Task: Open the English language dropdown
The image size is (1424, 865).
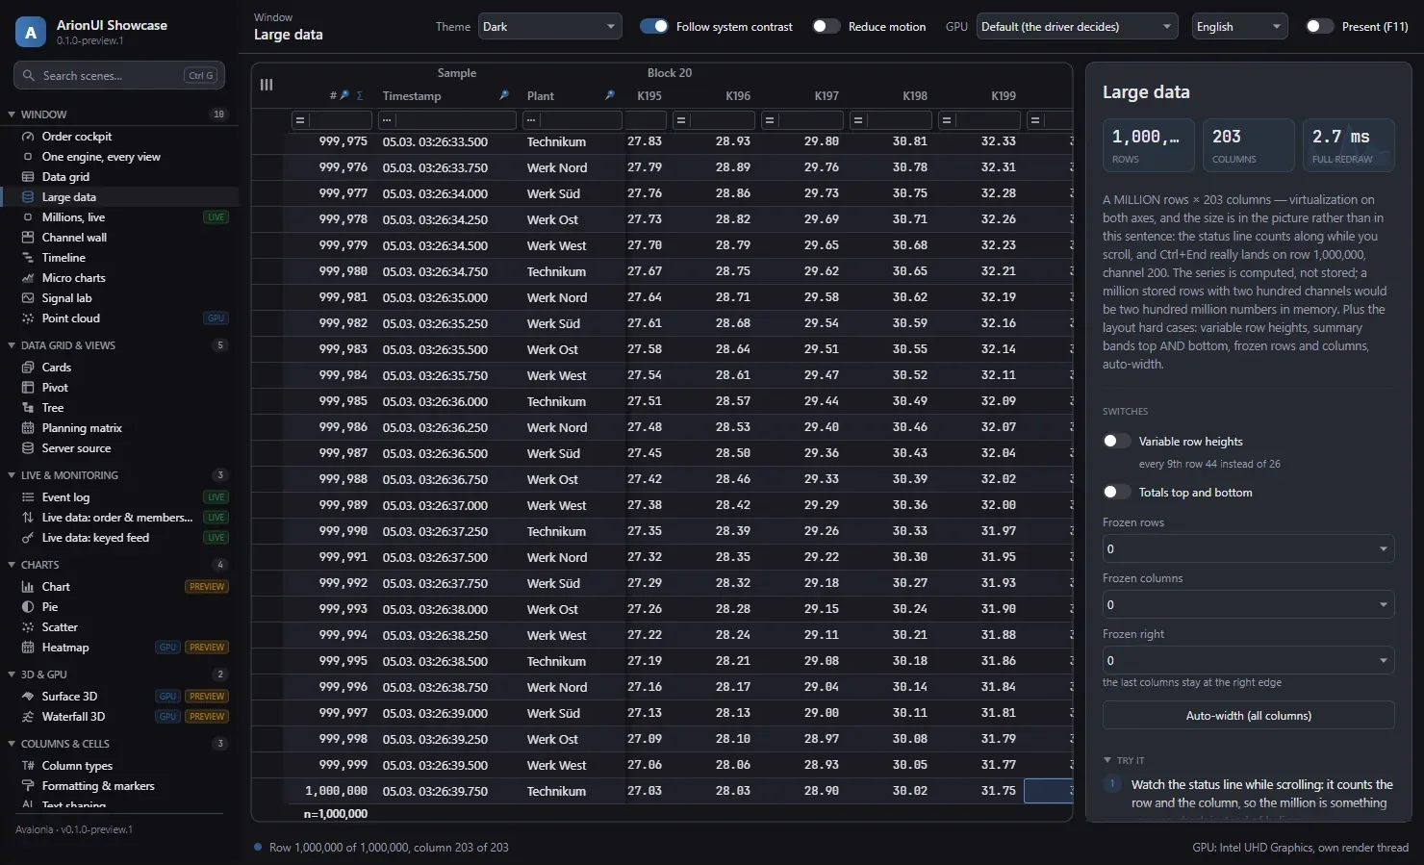Action: [x=1240, y=27]
